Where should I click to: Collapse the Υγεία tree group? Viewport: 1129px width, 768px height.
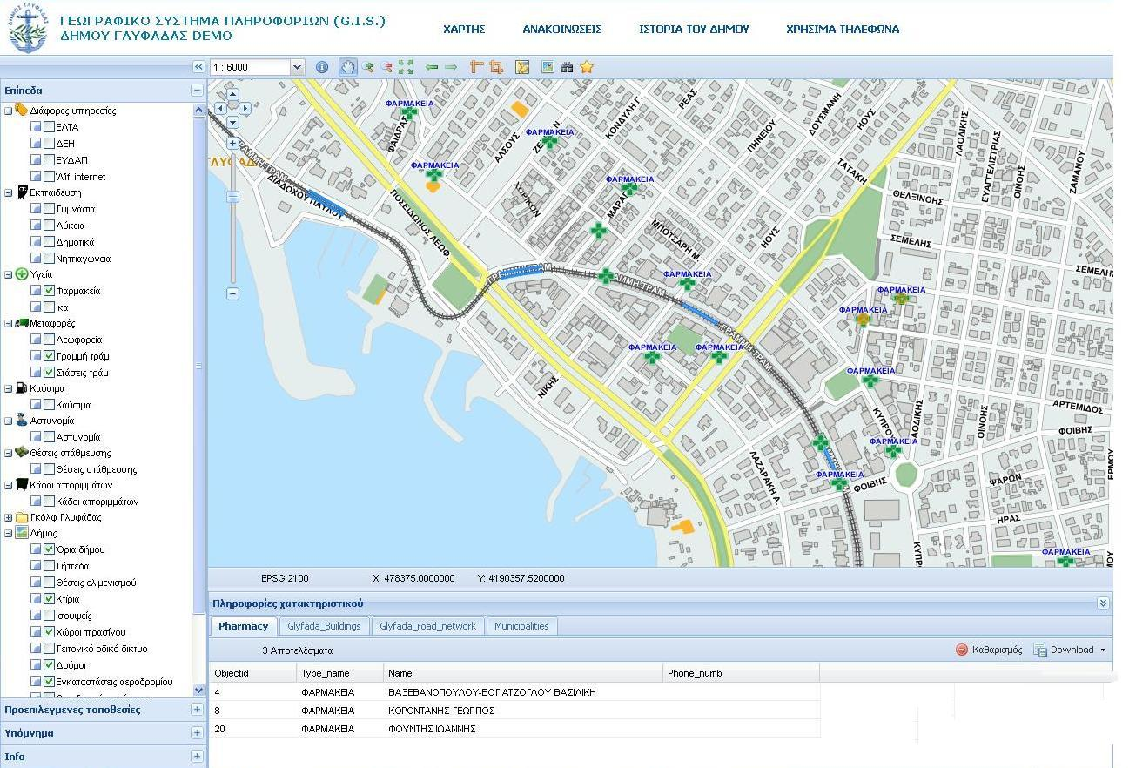coord(9,274)
